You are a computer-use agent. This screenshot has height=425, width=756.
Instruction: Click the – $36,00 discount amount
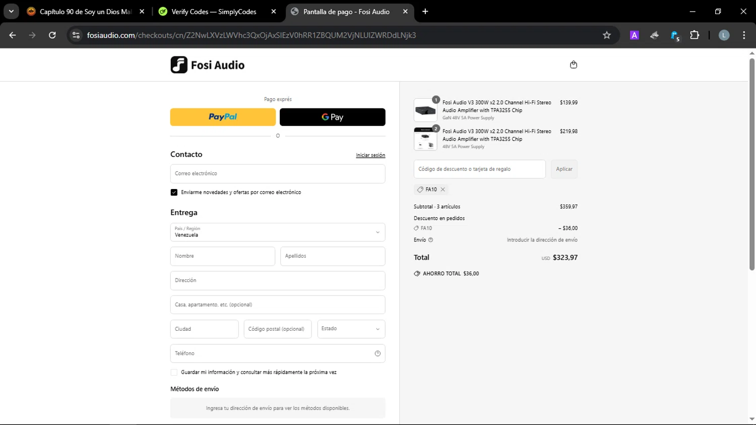tap(568, 228)
